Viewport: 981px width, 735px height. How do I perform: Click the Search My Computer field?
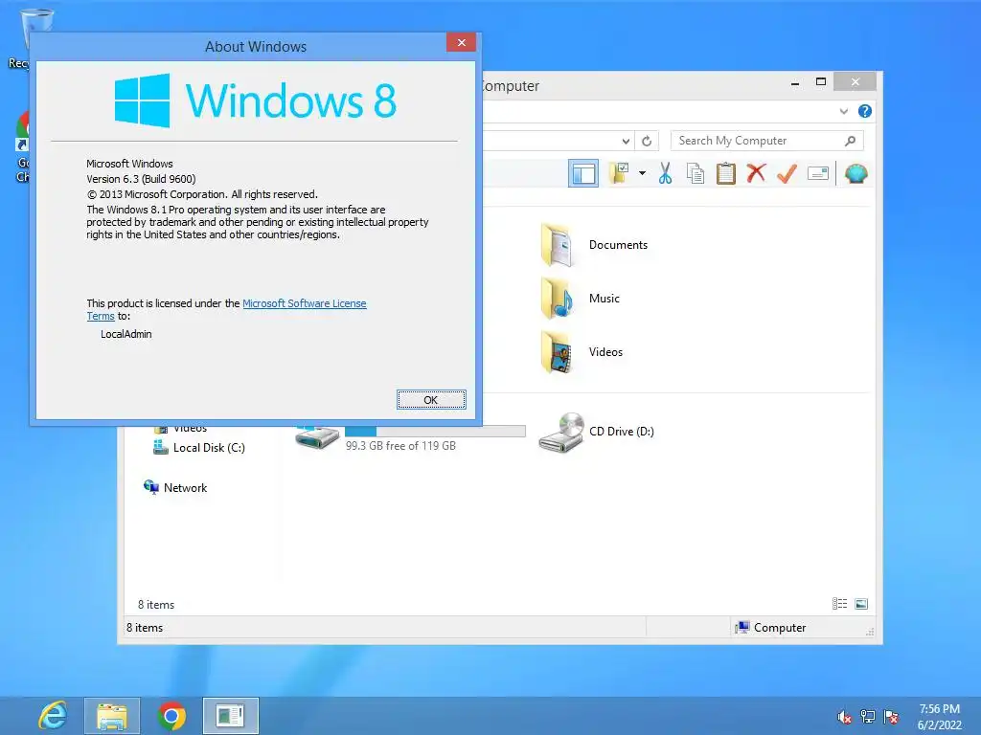[766, 141]
